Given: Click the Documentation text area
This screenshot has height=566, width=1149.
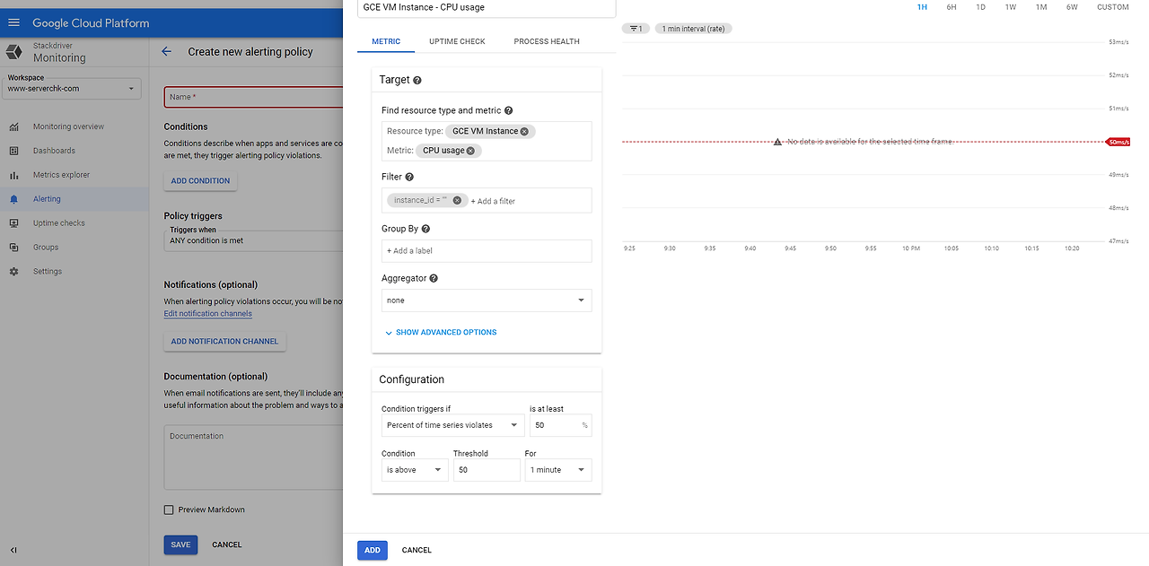Looking at the screenshot, I should [x=254, y=457].
